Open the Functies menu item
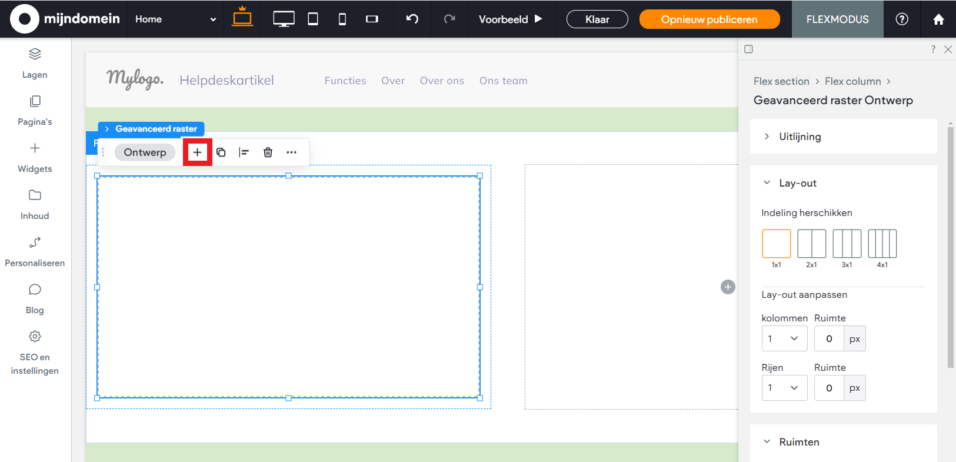This screenshot has height=462, width=956. 345,81
